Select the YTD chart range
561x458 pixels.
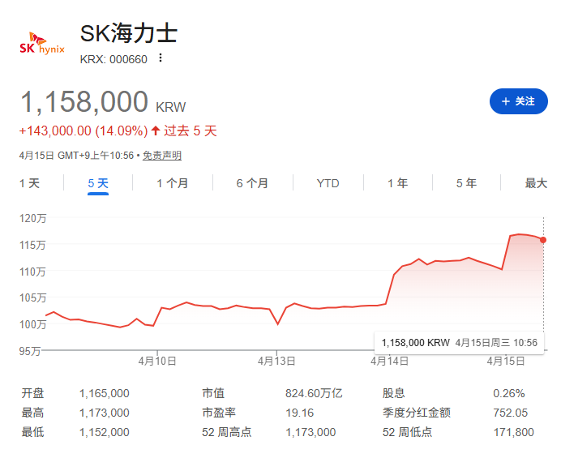pyautogui.click(x=328, y=183)
